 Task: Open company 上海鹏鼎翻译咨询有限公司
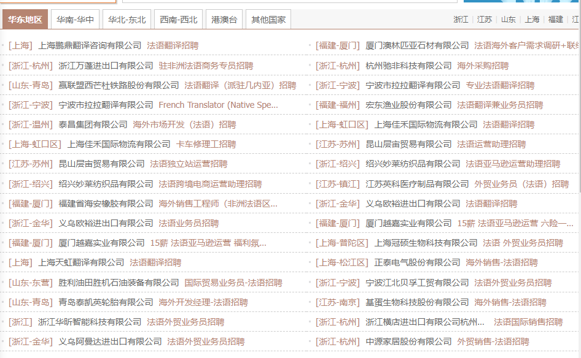click(90, 45)
